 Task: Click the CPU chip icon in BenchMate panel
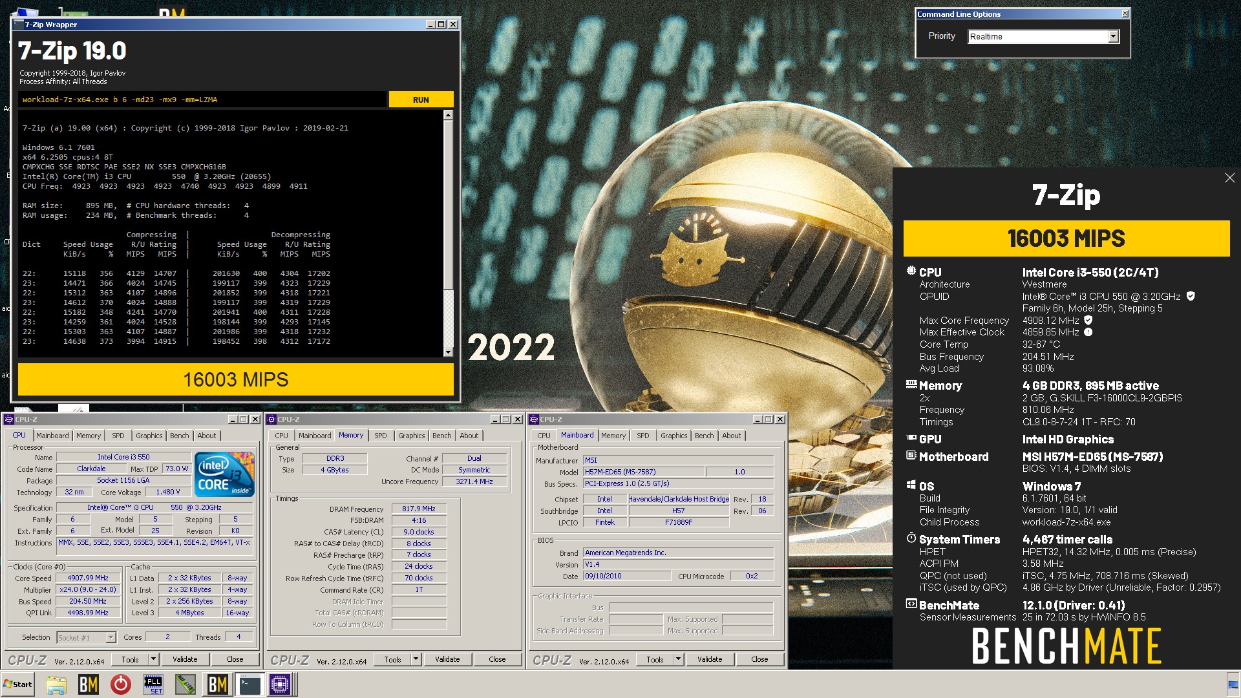[x=911, y=271]
